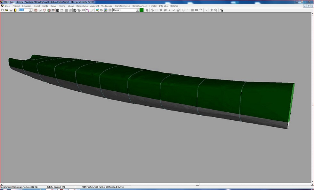This screenshot has width=314, height=190.
Task: Click the closed padlock icon
Action: (169, 10)
